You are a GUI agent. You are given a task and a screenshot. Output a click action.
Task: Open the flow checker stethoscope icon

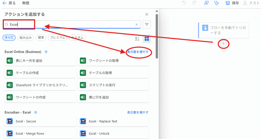pos(216,3)
